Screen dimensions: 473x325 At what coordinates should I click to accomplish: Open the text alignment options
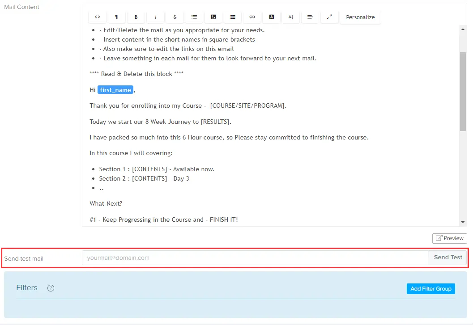[310, 17]
